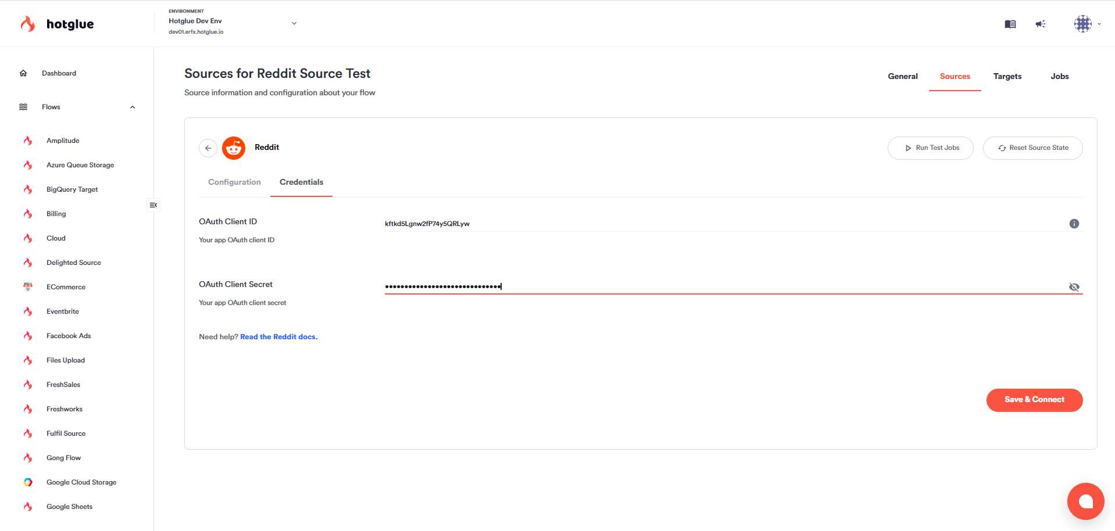Open the Jobs tab
The image size is (1115, 531).
point(1060,76)
